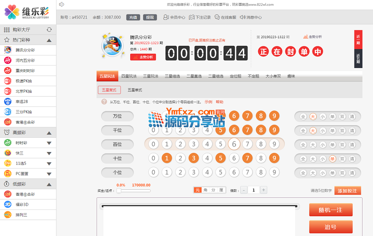Refresh the lottery hall with circular arrows icon
Screen dimensions: 373x236
point(49,29)
